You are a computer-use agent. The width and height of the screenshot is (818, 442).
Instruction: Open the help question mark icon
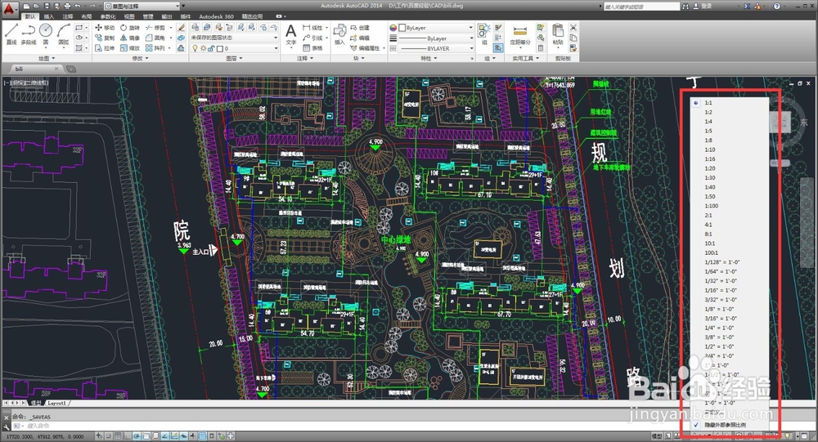[x=777, y=6]
